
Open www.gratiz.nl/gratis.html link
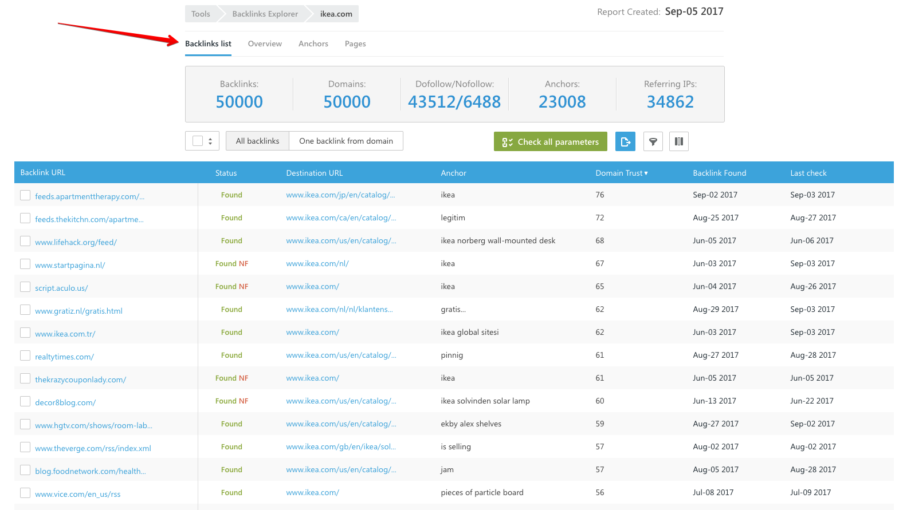pos(78,311)
